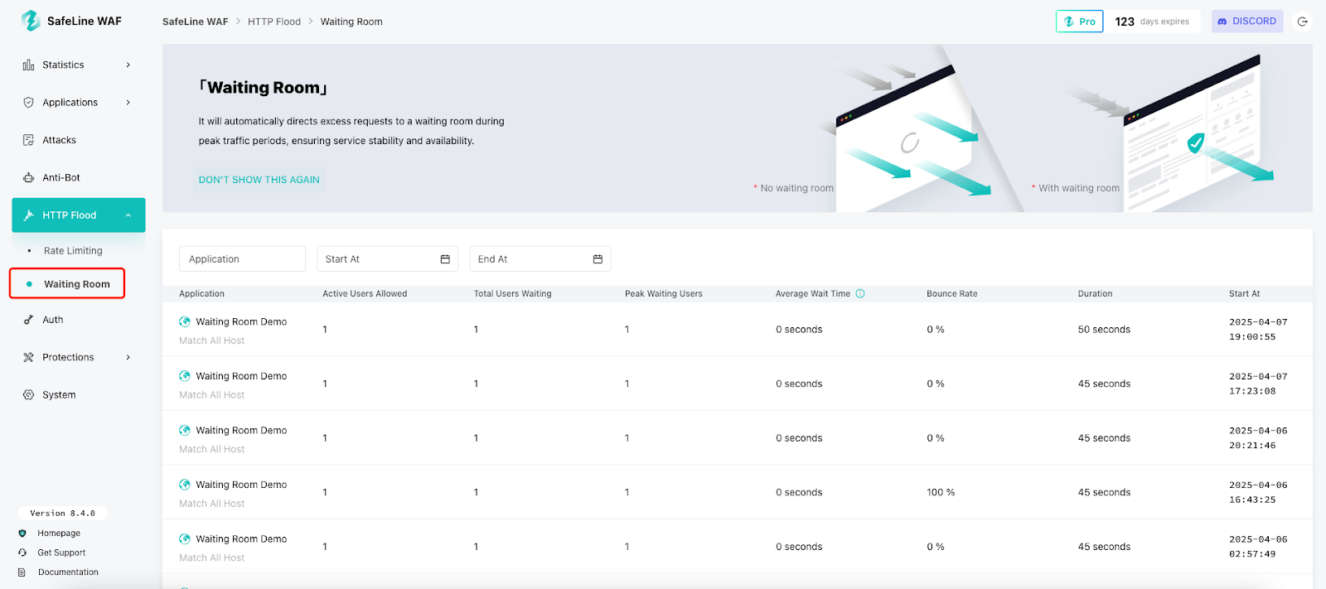Click the Total Users Waiting column header
Viewport: 1326px width, 589px height.
pos(512,293)
